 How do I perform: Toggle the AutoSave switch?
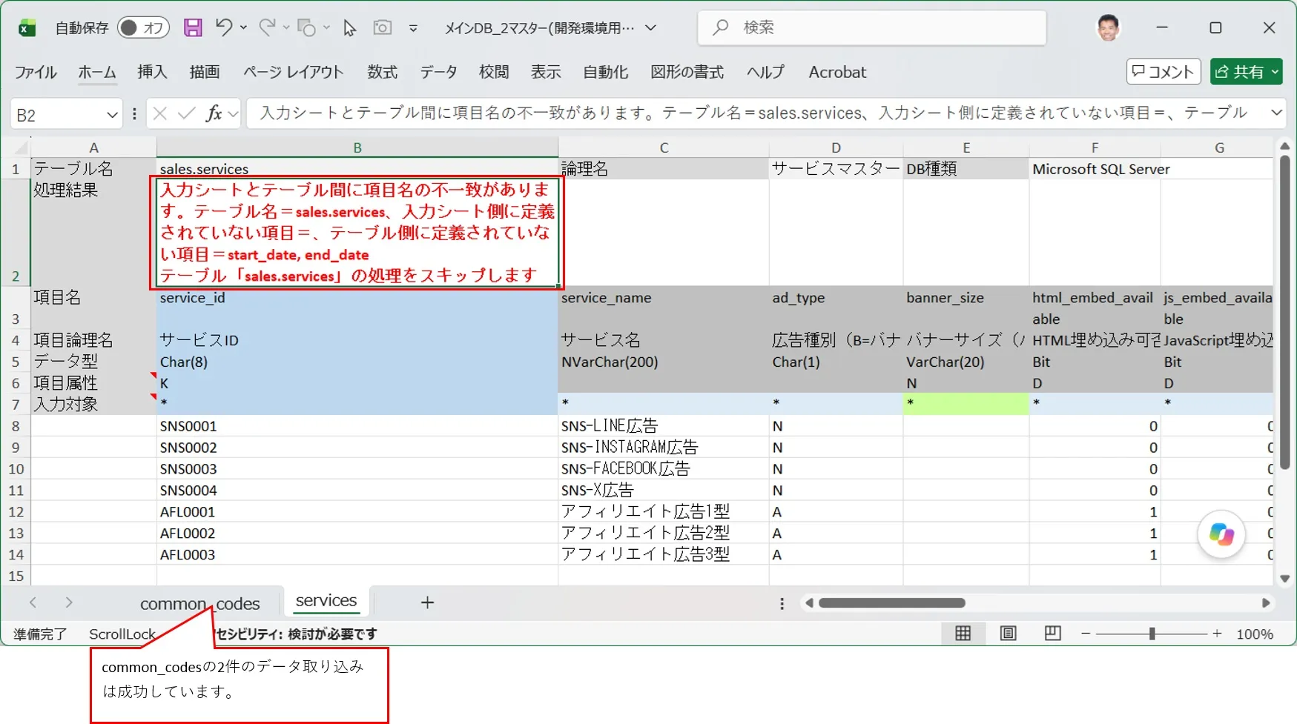tap(143, 28)
